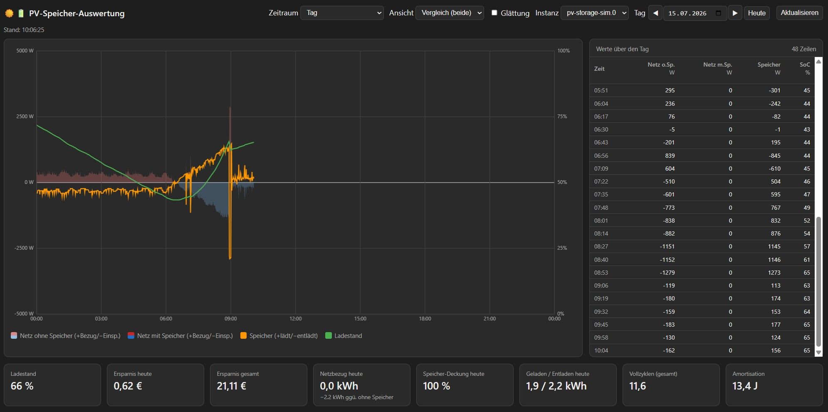Viewport: 828px width, 412px height.
Task: Open the calendar picker icon in date field
Action: [x=718, y=13]
